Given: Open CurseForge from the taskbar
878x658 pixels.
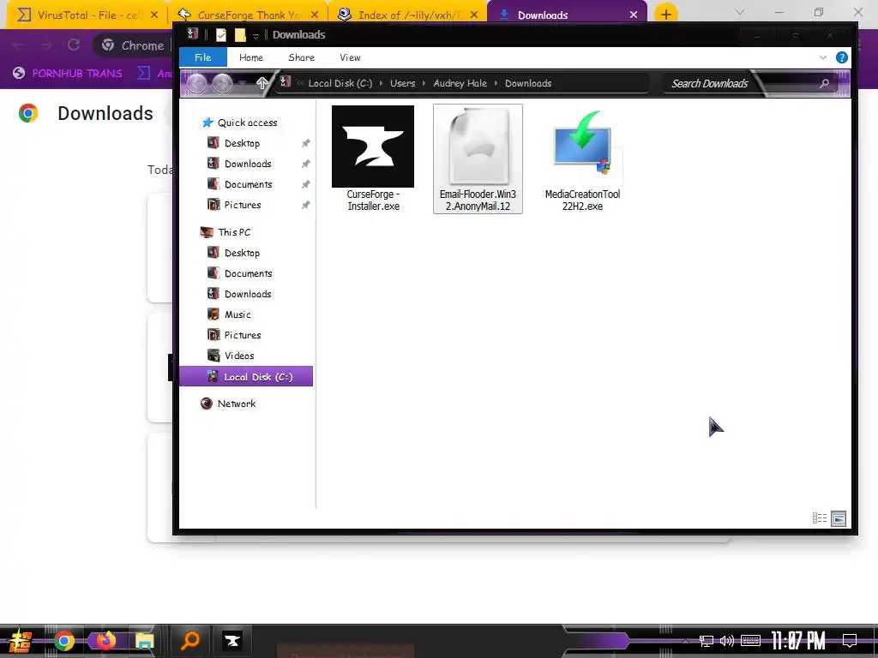Looking at the screenshot, I should (x=232, y=641).
